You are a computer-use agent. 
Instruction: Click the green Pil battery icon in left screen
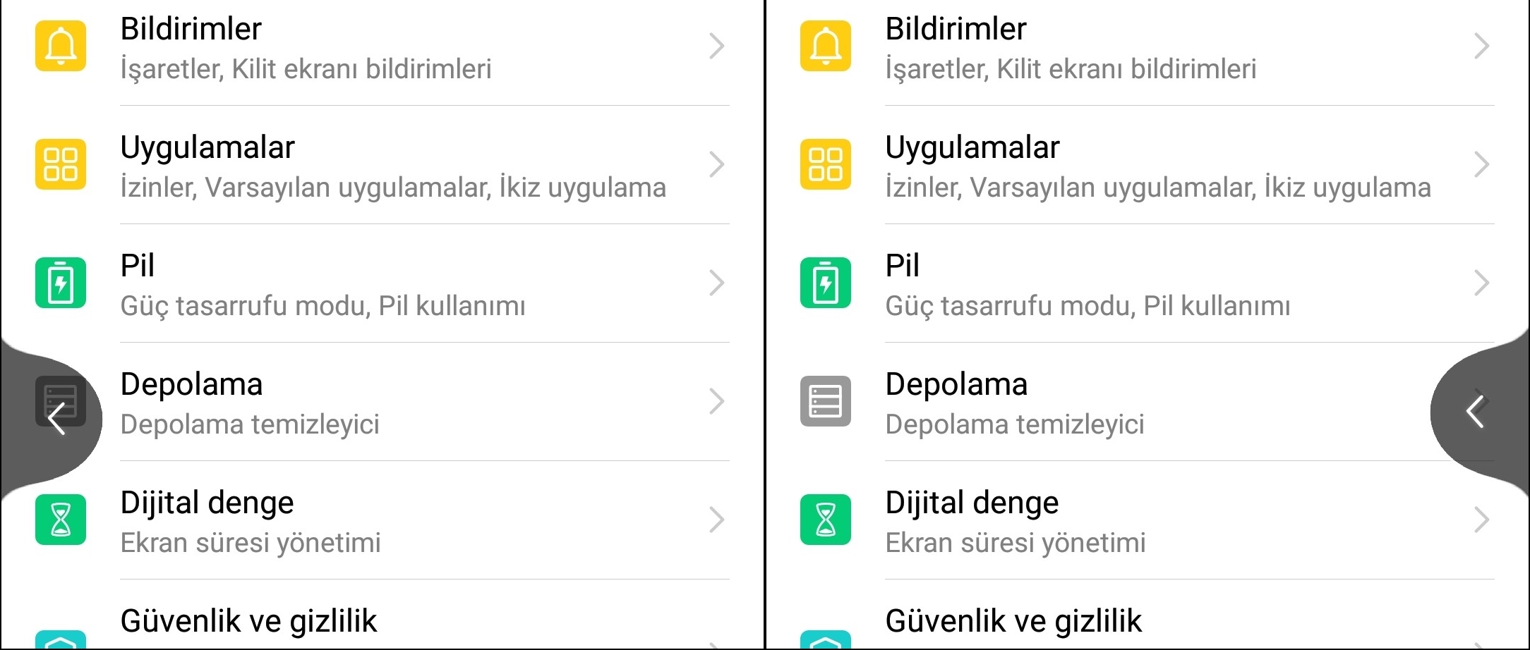(x=61, y=283)
